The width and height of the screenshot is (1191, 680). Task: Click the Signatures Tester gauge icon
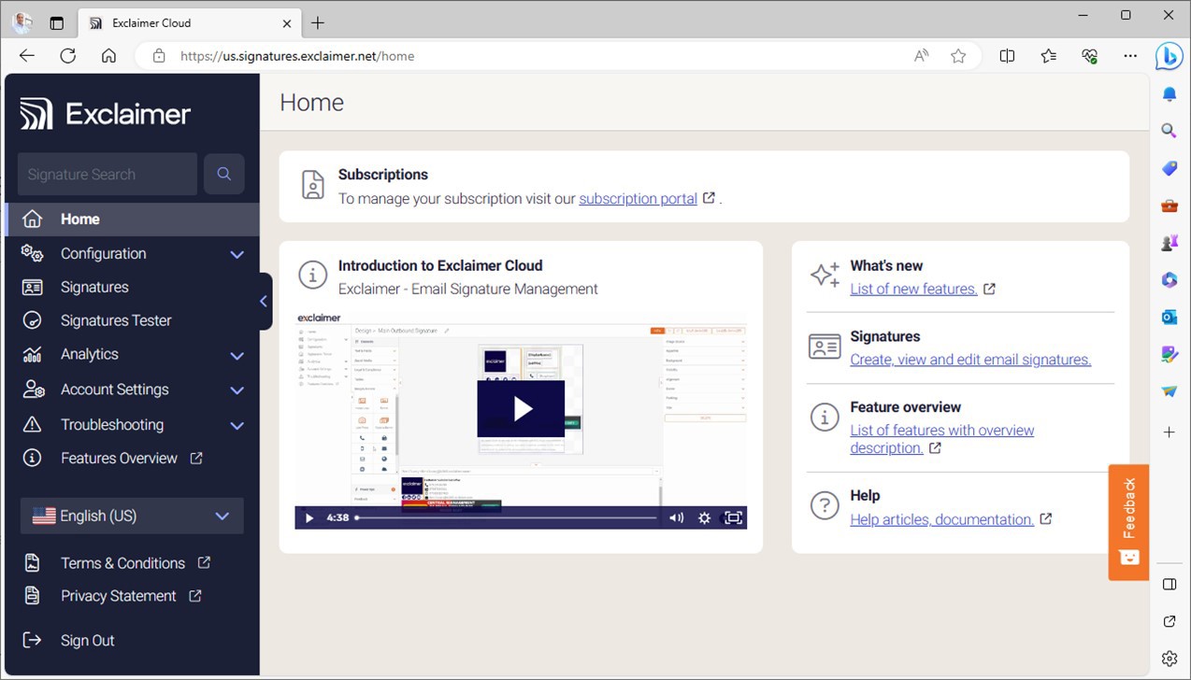click(33, 320)
